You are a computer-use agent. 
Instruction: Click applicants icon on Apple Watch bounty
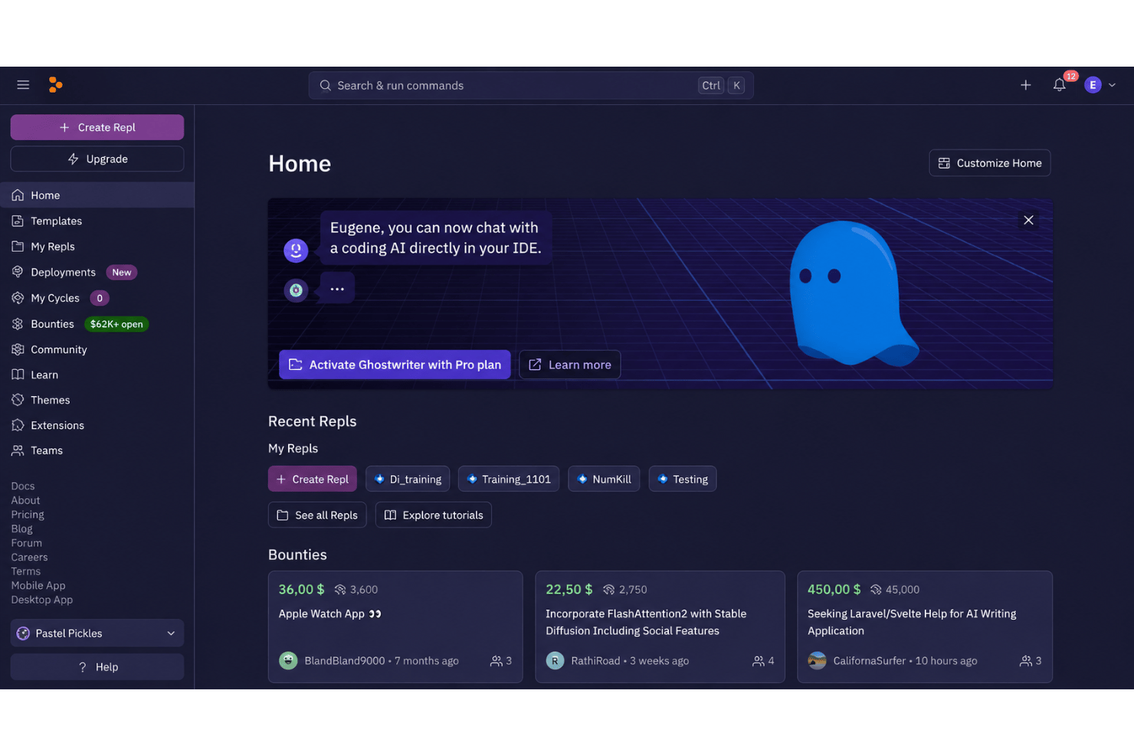point(497,661)
